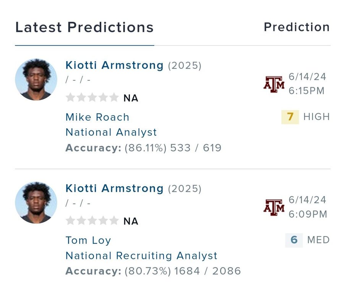Click the HIGH confidence label
Image resolution: width=345 pixels, height=287 pixels.
pos(316,117)
